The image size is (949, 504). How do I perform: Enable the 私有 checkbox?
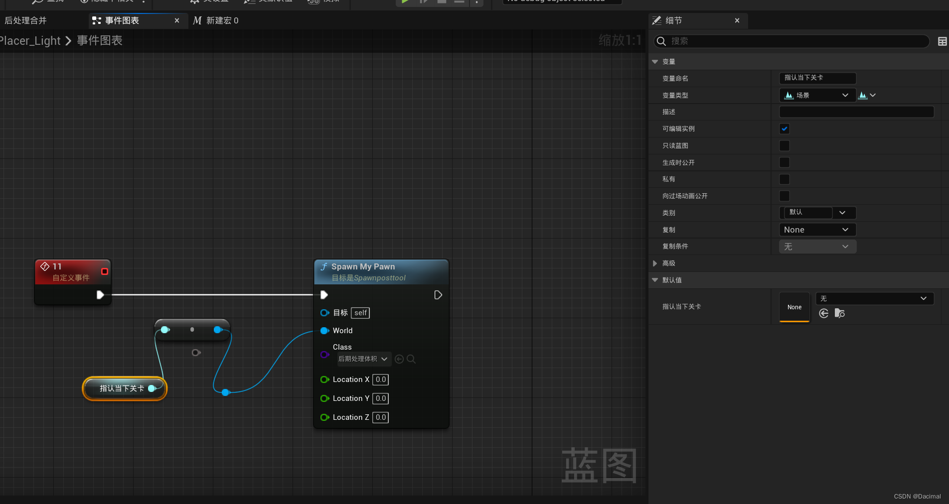784,179
